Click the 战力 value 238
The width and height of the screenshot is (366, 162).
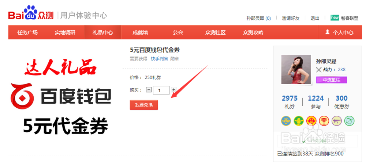pyautogui.click(x=341, y=70)
